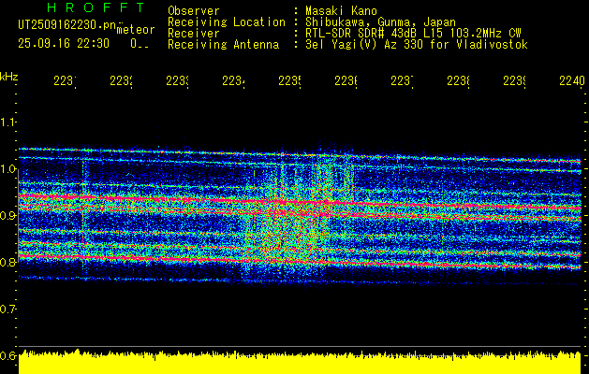Click the timestamp 25.09.16 22:30
This screenshot has height=374, width=589.
point(64,44)
